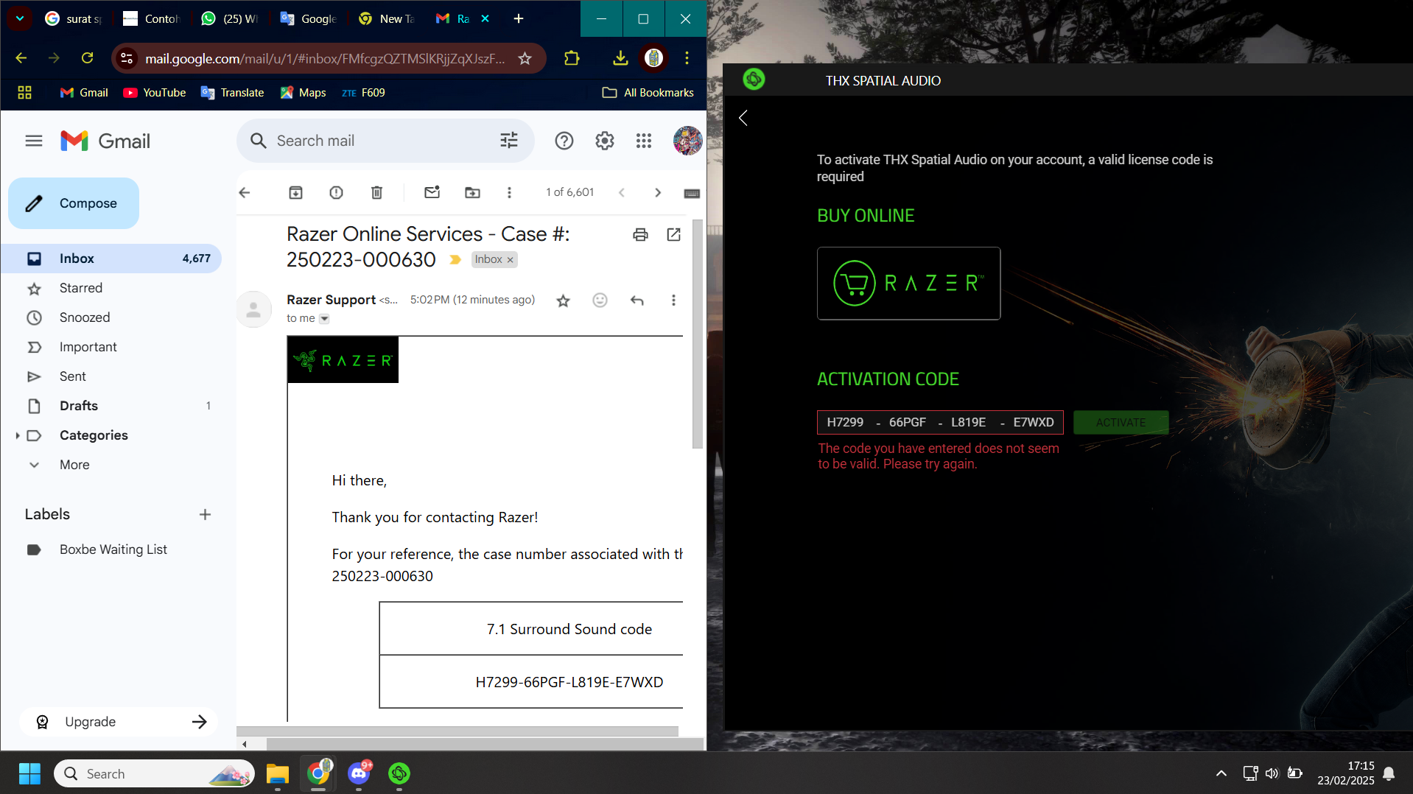This screenshot has height=794, width=1413.
Task: Switch to Google Translate tab
Action: [309, 18]
